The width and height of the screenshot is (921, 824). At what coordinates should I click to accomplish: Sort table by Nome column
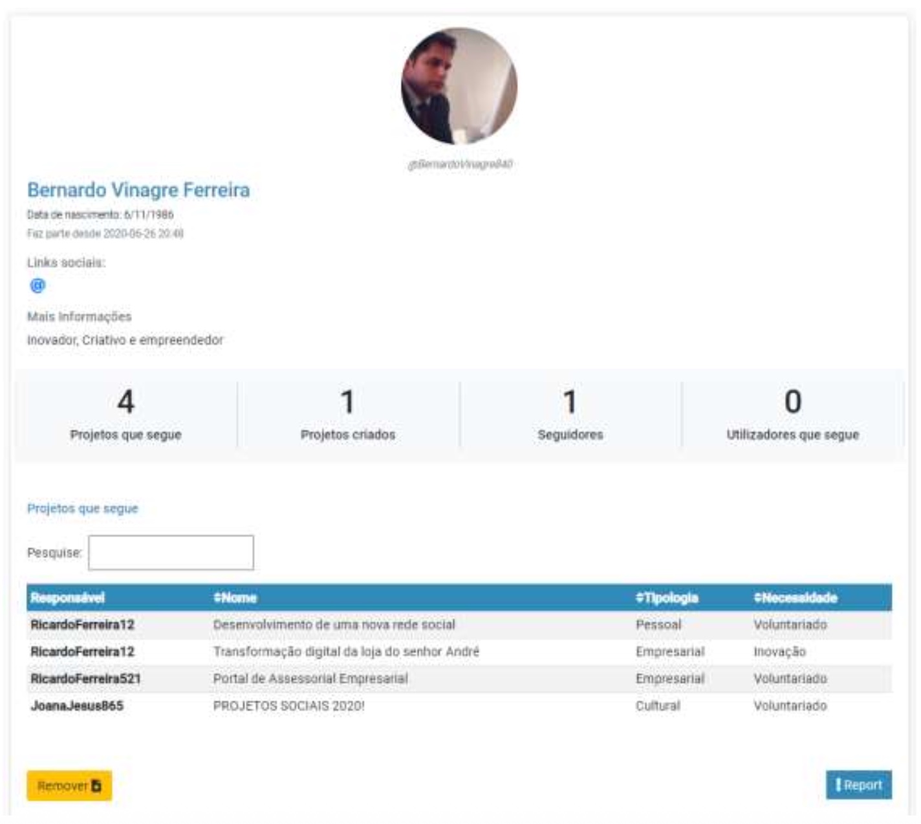click(235, 598)
